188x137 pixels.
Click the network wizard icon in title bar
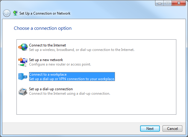pos(15,13)
